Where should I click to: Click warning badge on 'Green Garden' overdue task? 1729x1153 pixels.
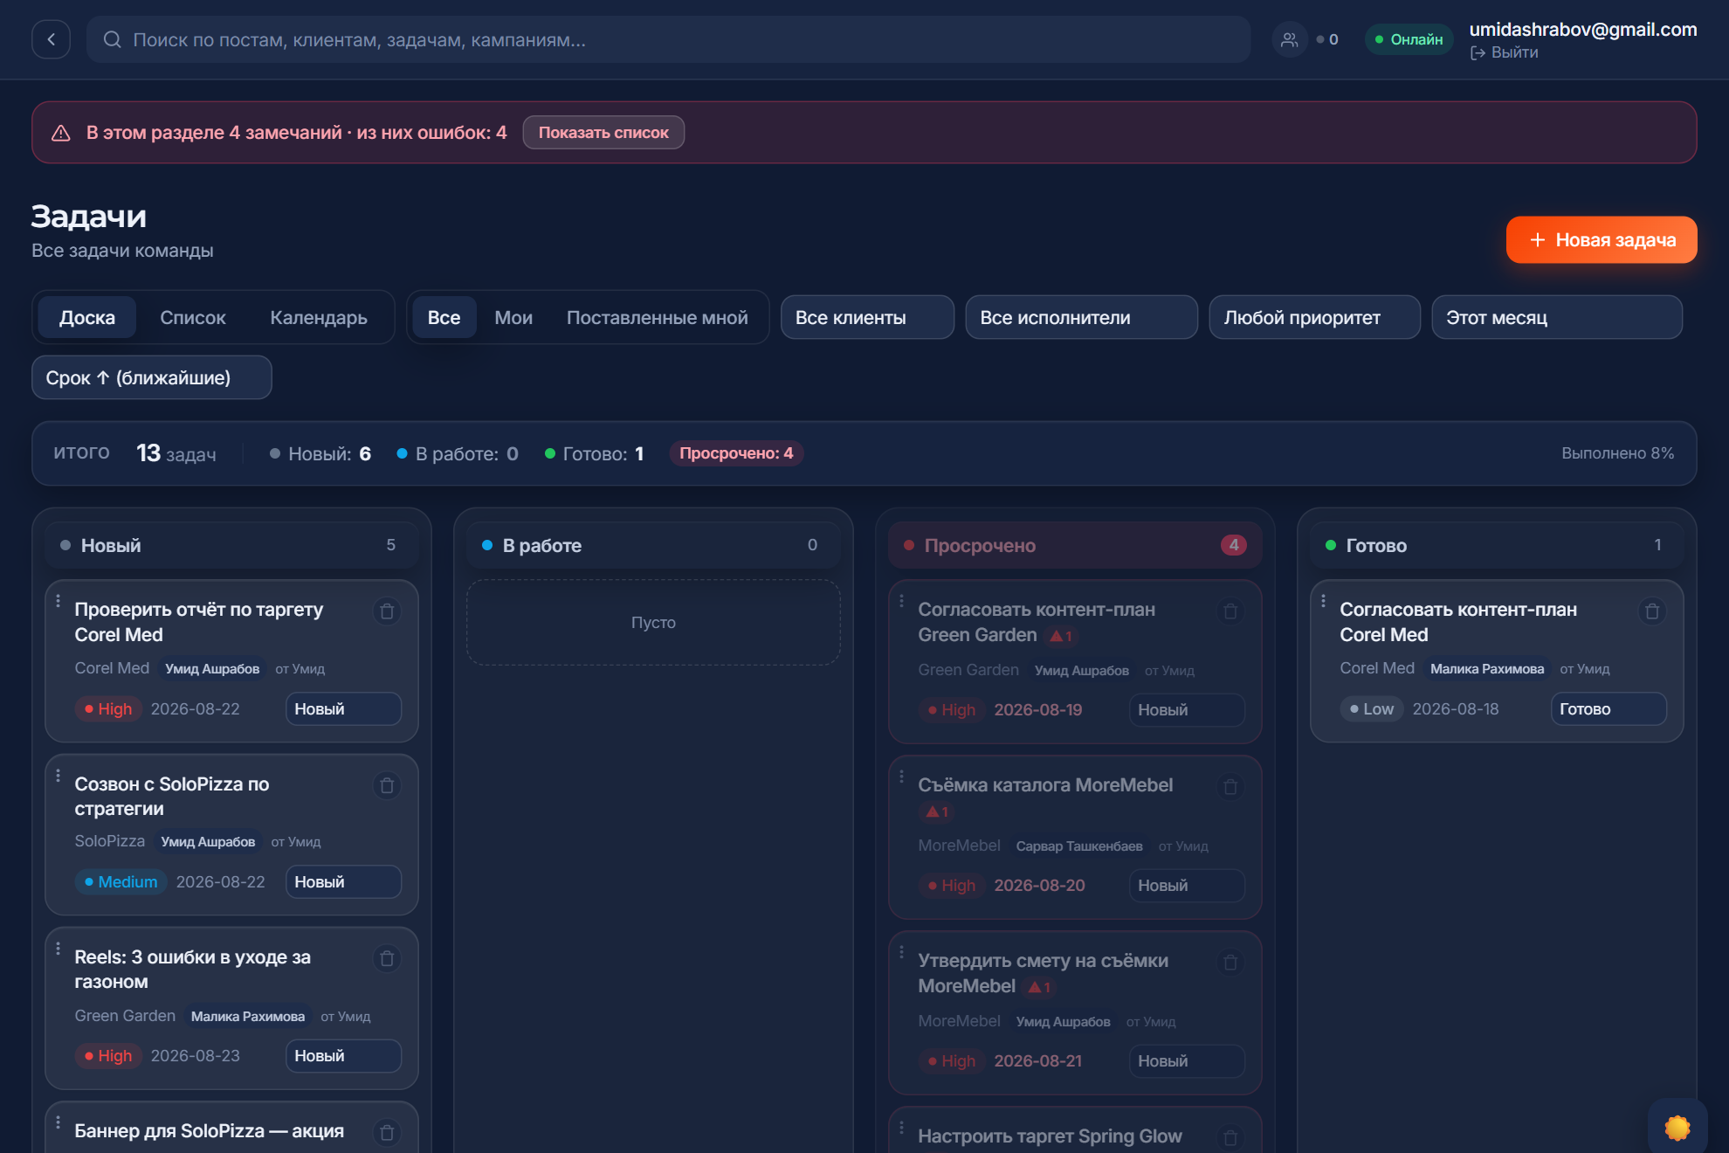pos(1061,636)
